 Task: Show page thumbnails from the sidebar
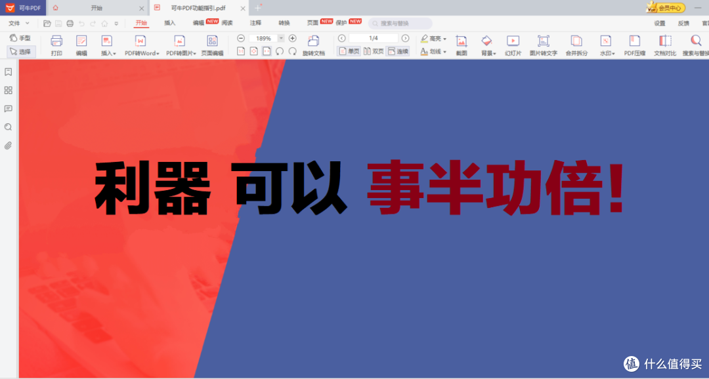(x=8, y=90)
